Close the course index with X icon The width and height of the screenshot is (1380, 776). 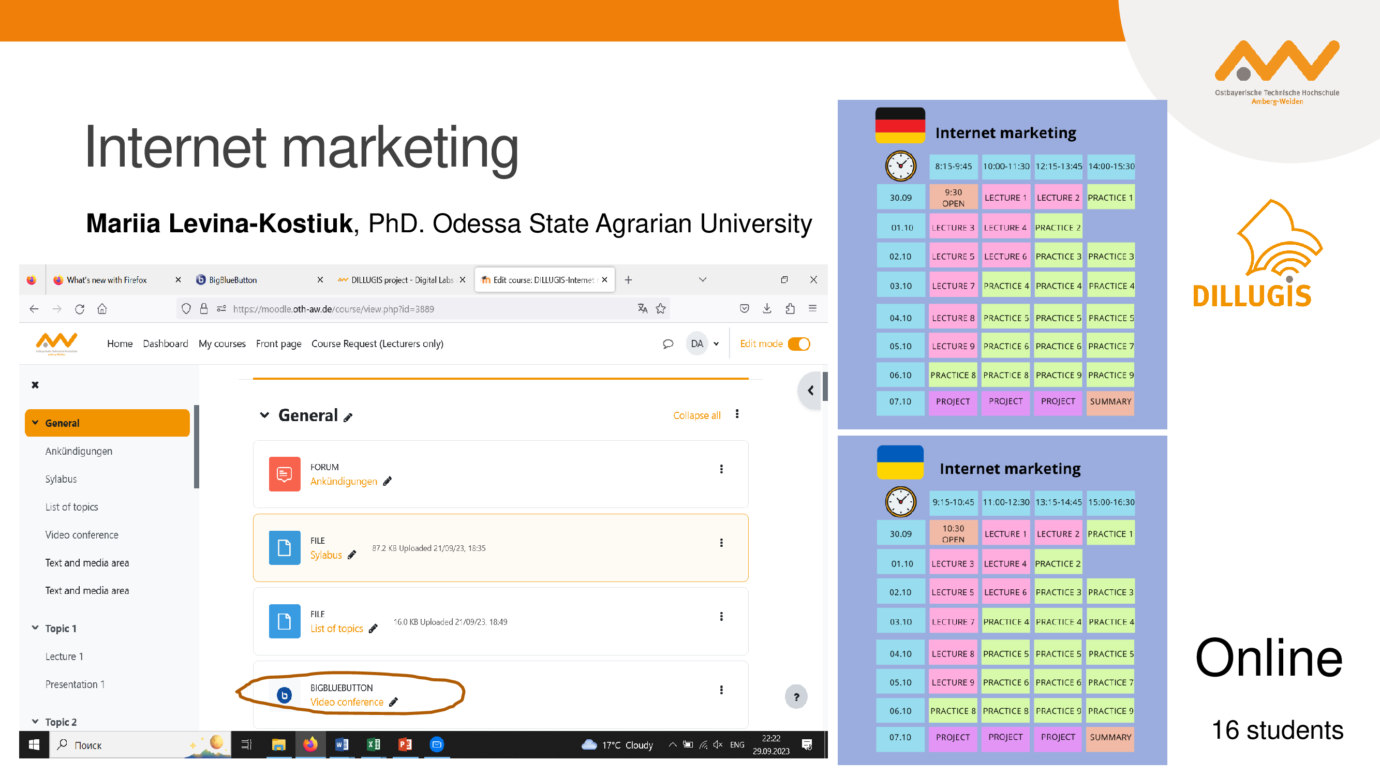35,385
